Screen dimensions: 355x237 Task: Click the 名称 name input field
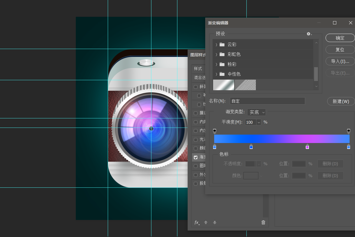[x=267, y=101]
